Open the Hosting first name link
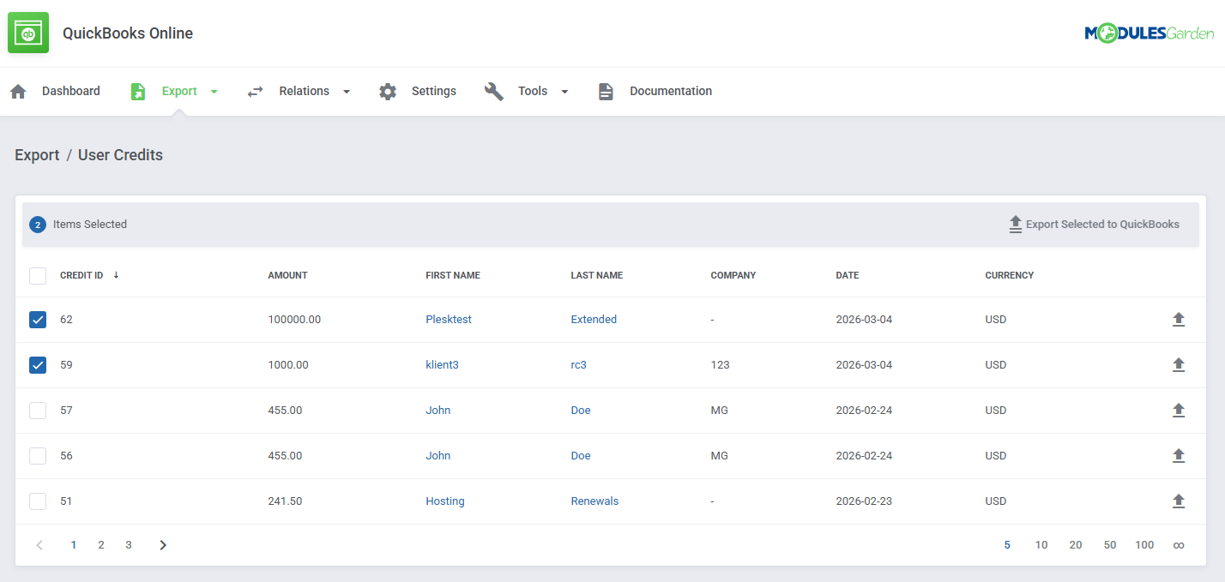 click(445, 501)
